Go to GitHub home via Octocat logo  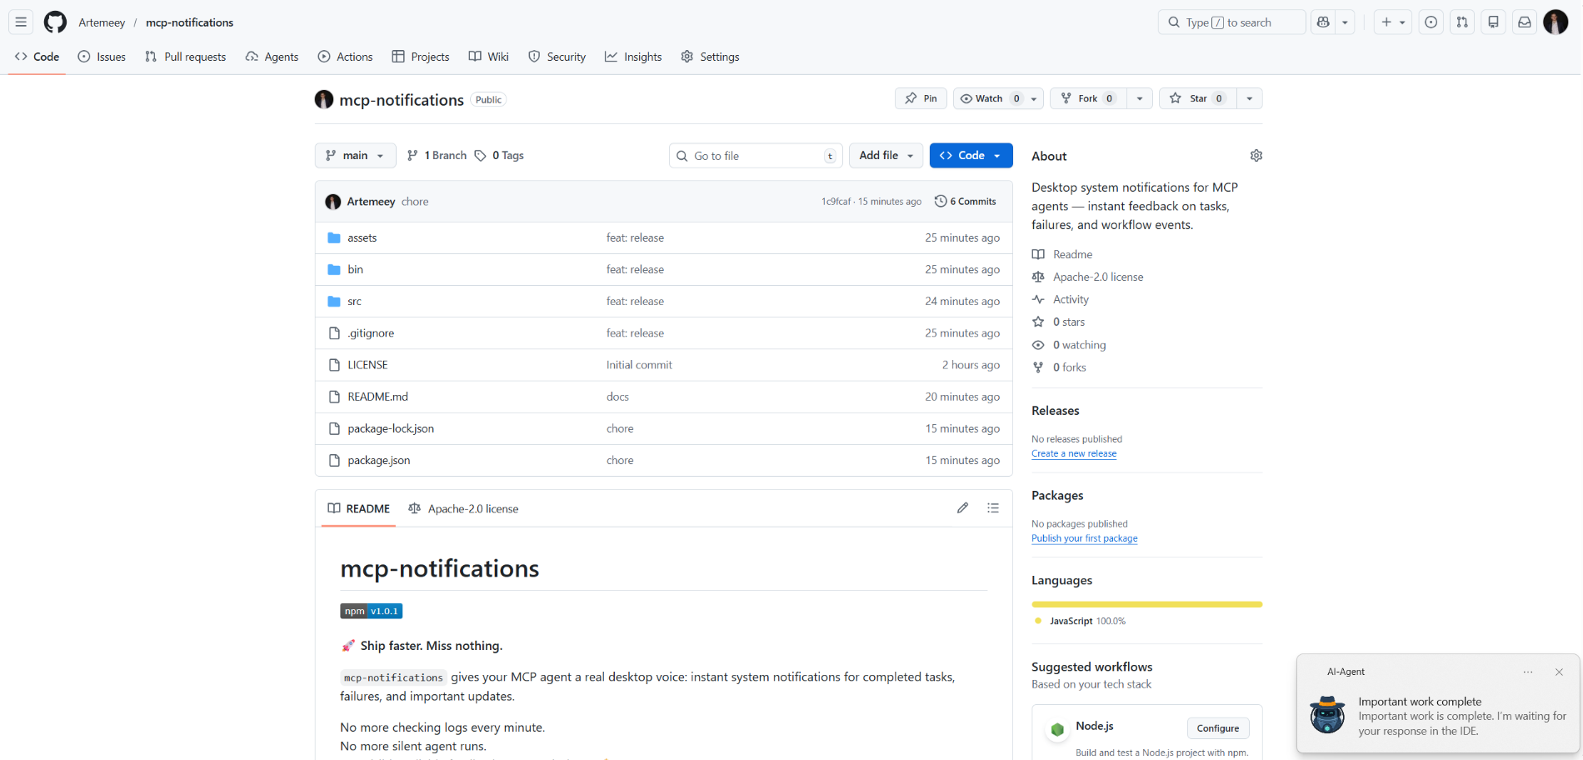pyautogui.click(x=55, y=22)
